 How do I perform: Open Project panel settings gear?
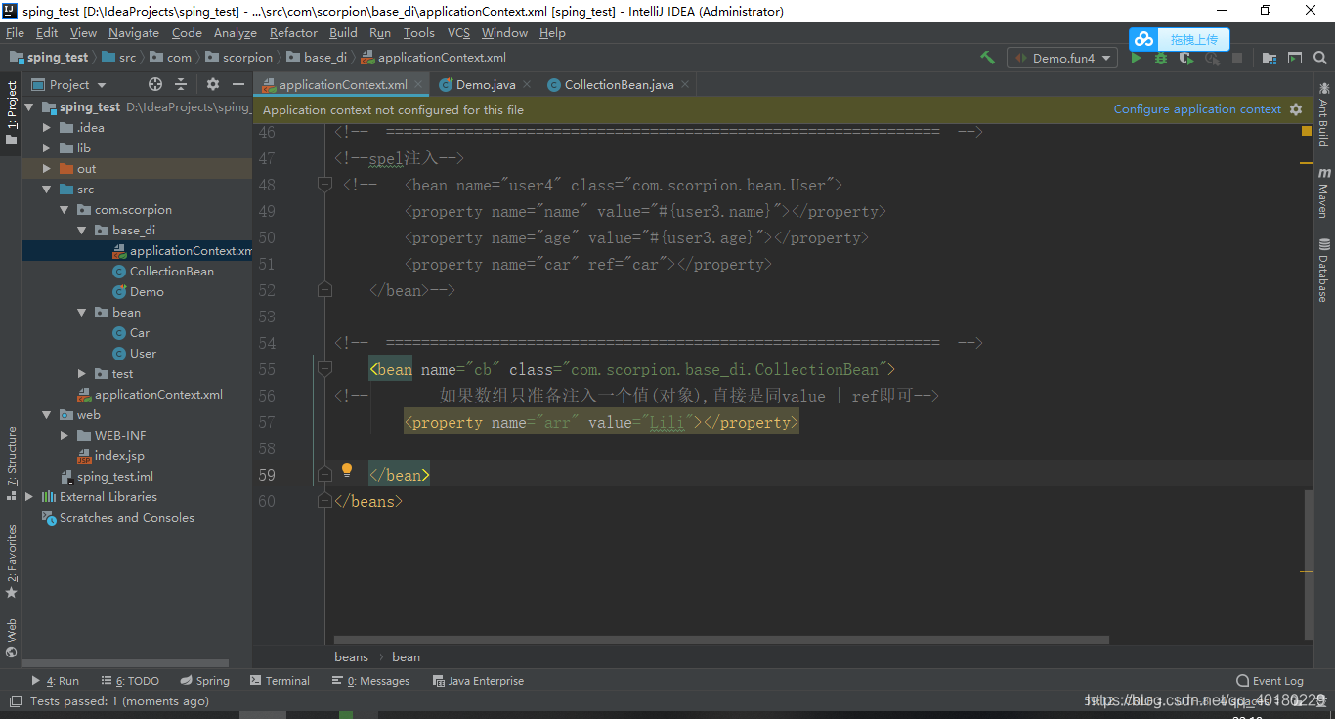click(213, 84)
